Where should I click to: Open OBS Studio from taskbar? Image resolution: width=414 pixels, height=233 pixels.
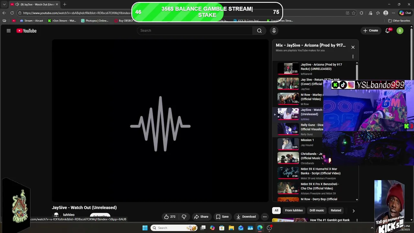pyautogui.click(x=269, y=228)
